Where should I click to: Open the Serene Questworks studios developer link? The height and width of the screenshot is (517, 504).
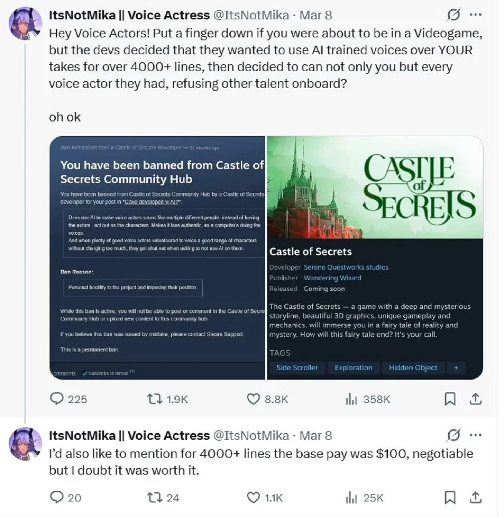[x=346, y=267]
